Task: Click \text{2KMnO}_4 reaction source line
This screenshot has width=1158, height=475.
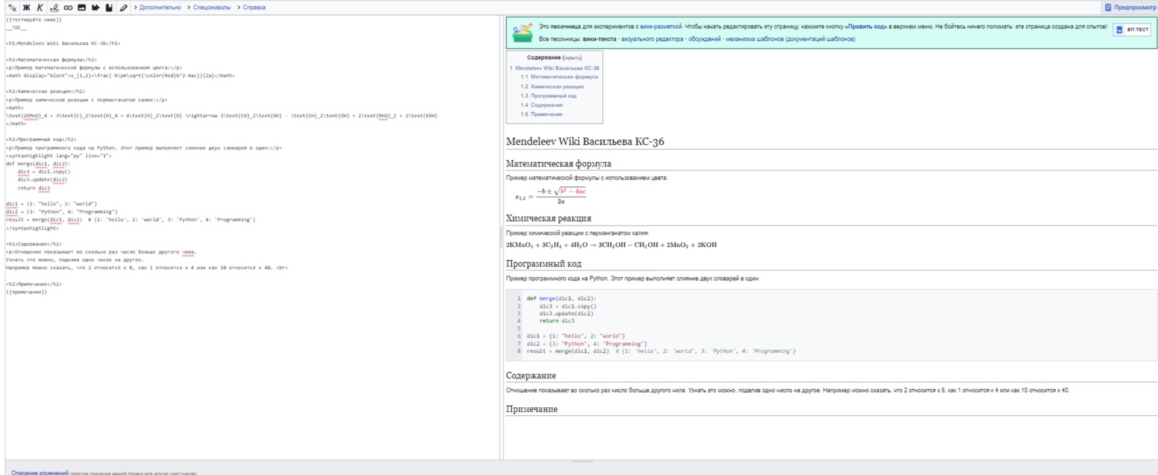Action: [222, 116]
